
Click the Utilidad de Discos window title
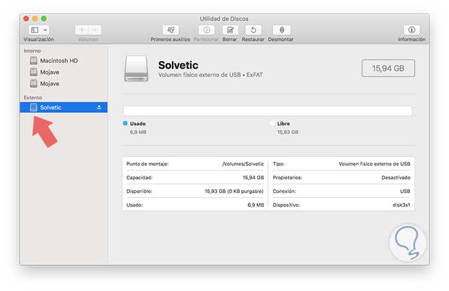[224, 19]
